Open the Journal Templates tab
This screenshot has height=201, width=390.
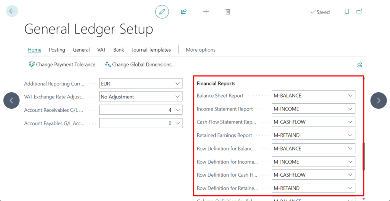[x=151, y=50]
